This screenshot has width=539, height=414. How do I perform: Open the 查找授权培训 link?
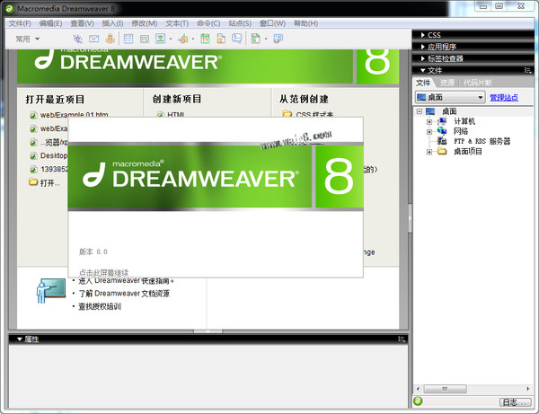pos(100,306)
